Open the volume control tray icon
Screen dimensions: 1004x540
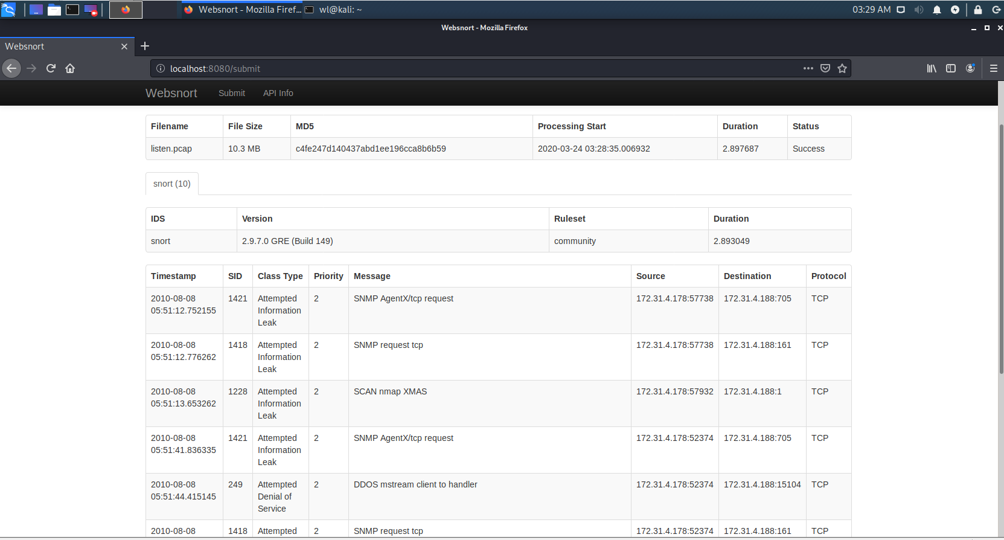[x=919, y=10]
